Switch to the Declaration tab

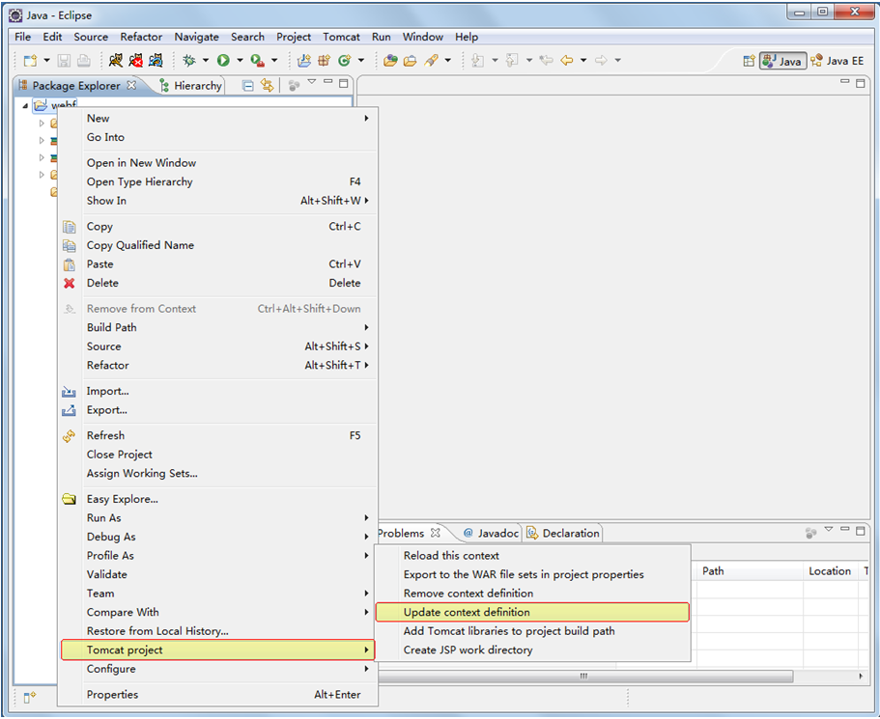563,534
